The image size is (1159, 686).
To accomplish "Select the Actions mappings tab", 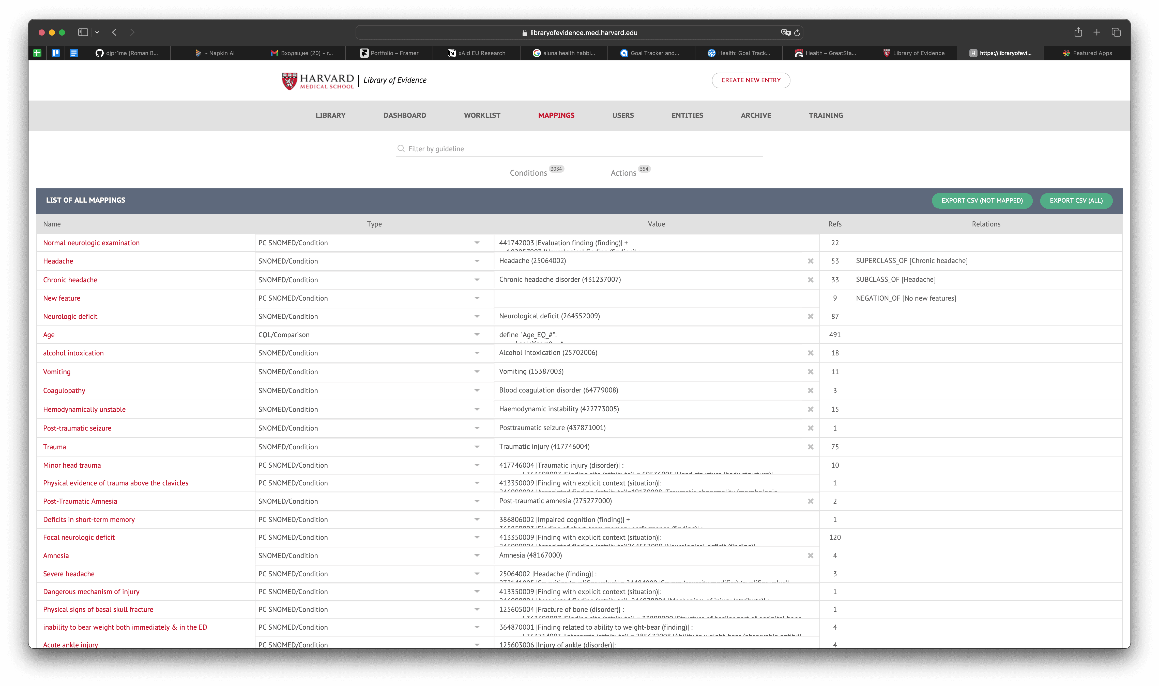I will [x=623, y=173].
